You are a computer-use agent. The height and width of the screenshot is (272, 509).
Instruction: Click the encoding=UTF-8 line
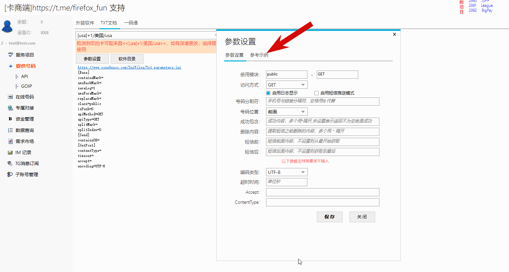[x=92, y=166]
